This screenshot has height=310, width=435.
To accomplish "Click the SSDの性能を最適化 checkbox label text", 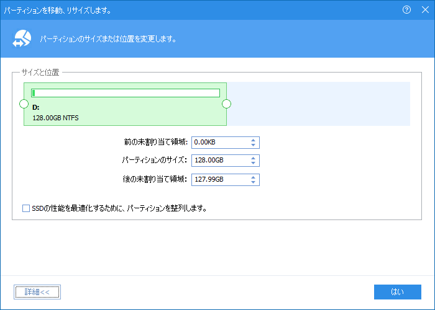I will pos(119,208).
